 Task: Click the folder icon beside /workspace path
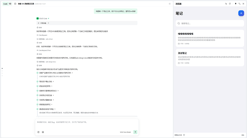(38, 35)
